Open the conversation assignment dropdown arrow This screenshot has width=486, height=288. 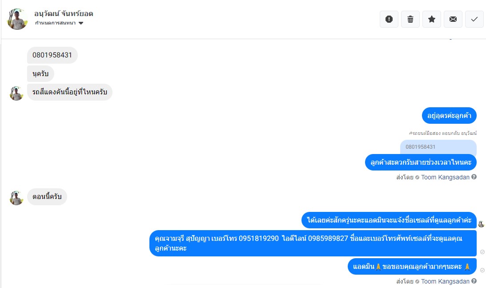point(81,23)
